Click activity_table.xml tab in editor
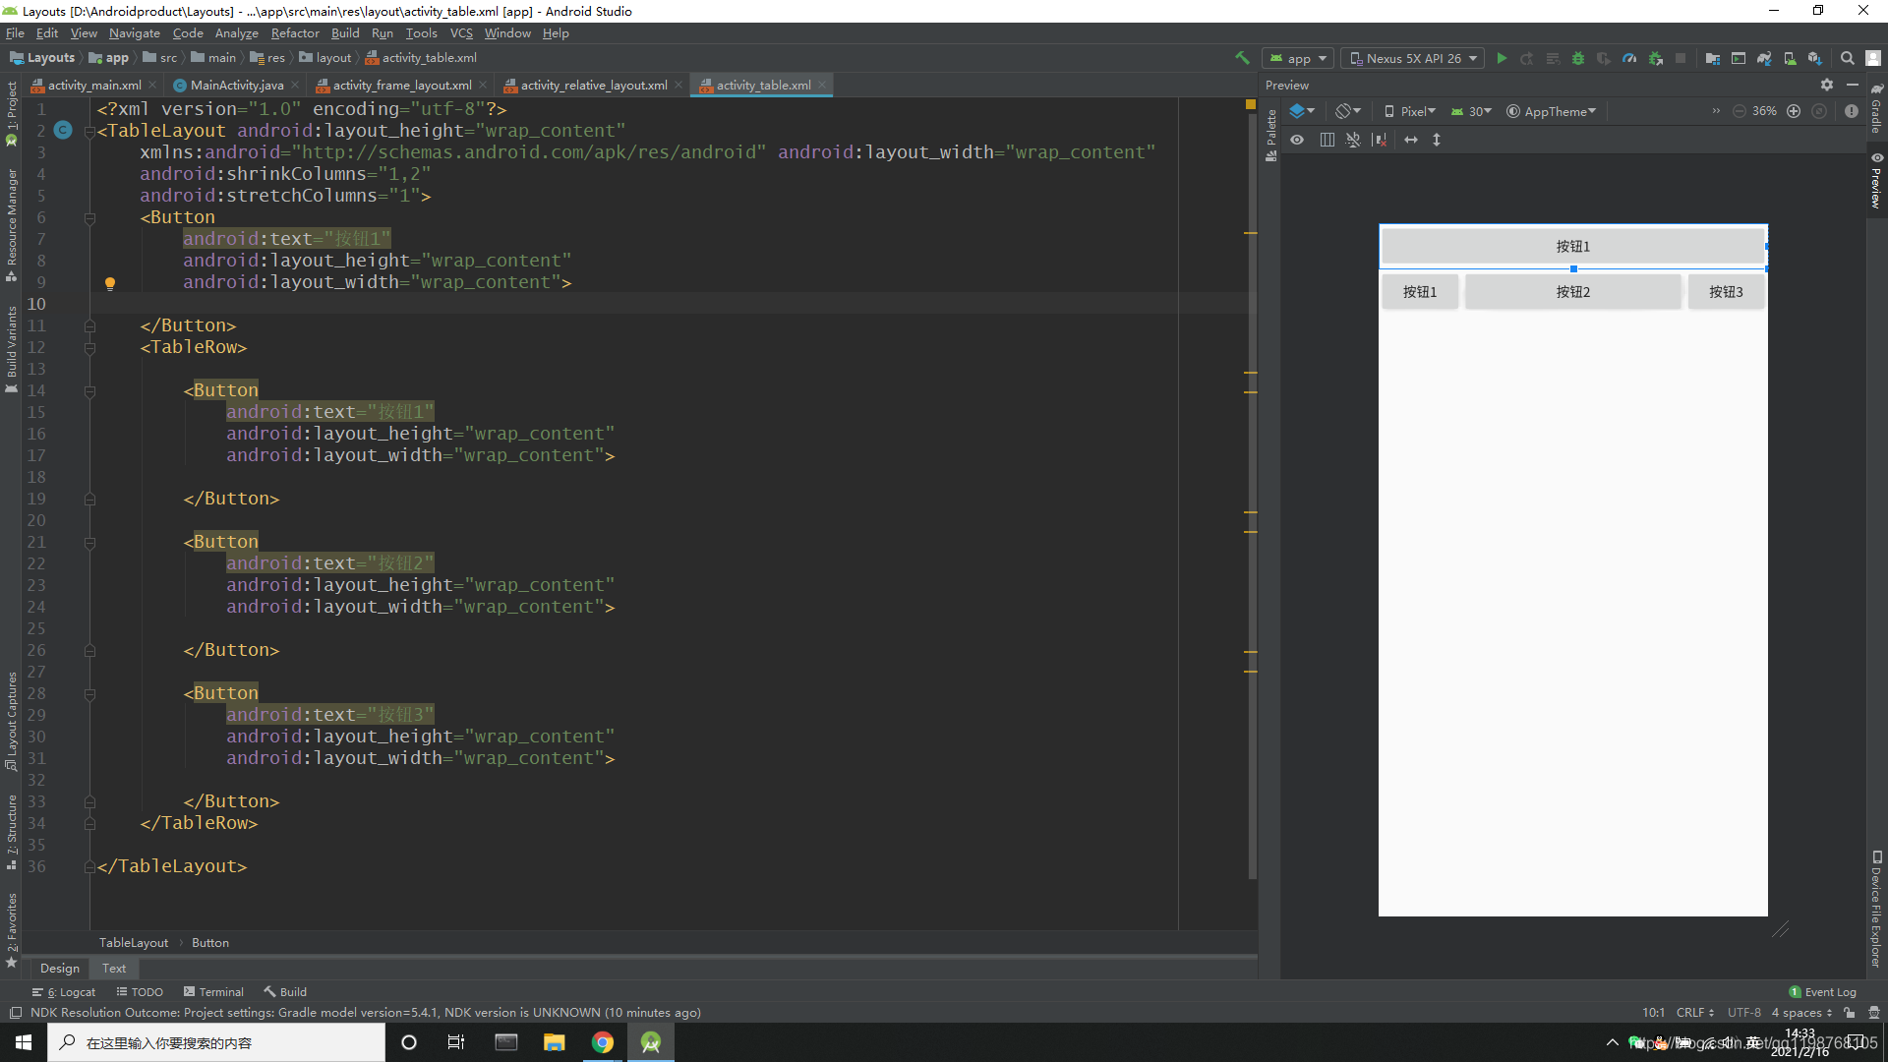The image size is (1888, 1062). tap(756, 85)
